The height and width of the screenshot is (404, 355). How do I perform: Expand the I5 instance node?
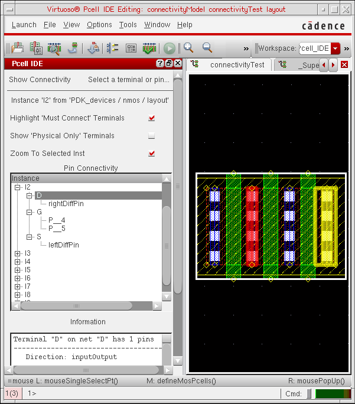17,270
